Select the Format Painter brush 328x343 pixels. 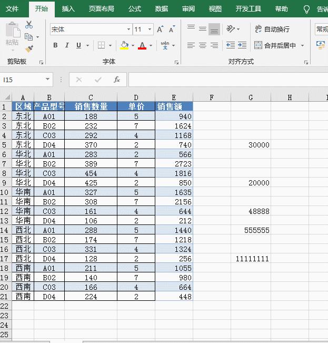pyautogui.click(x=29, y=49)
